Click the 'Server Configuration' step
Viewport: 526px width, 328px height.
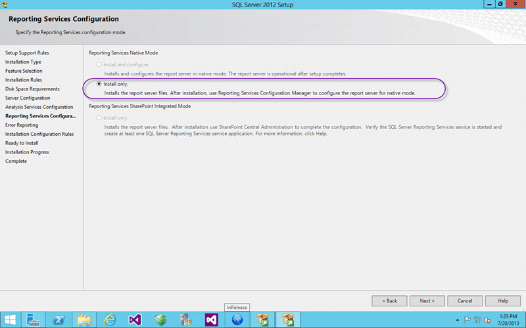(28, 98)
